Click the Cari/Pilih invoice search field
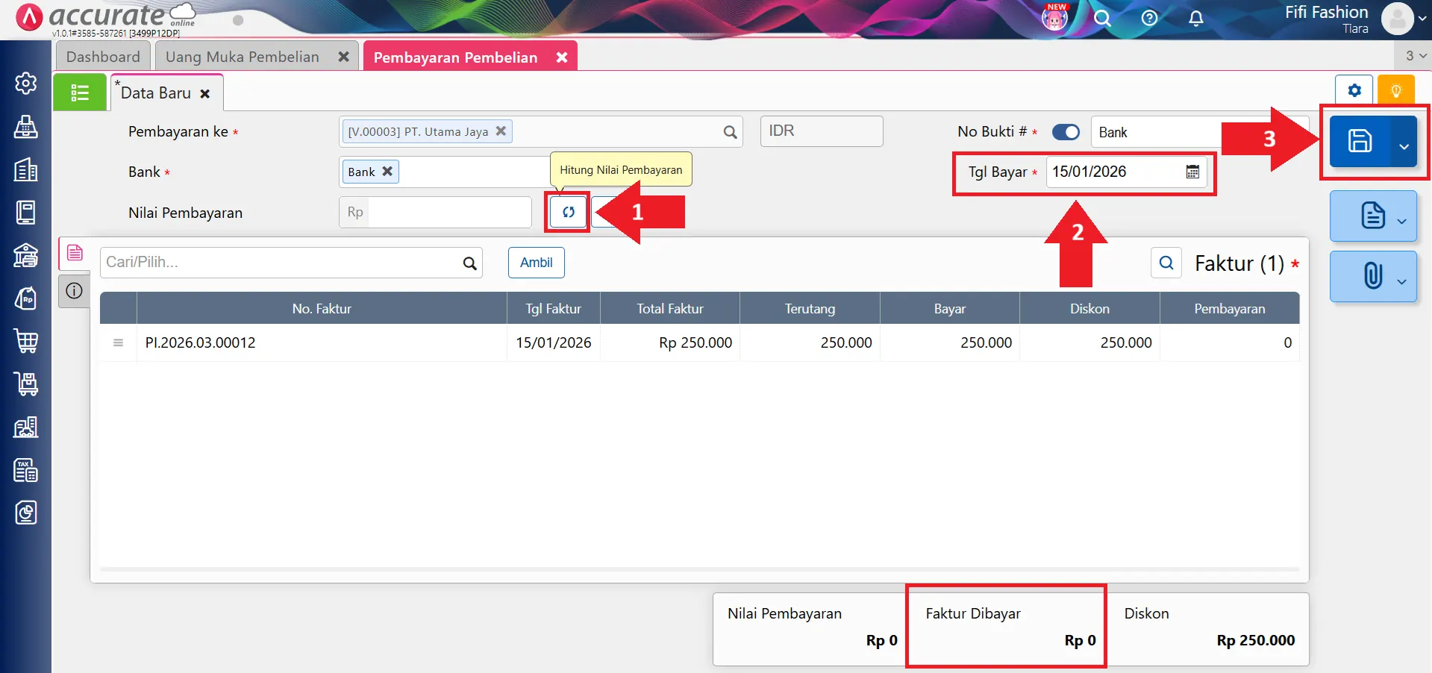1432x673 pixels. pos(281,263)
